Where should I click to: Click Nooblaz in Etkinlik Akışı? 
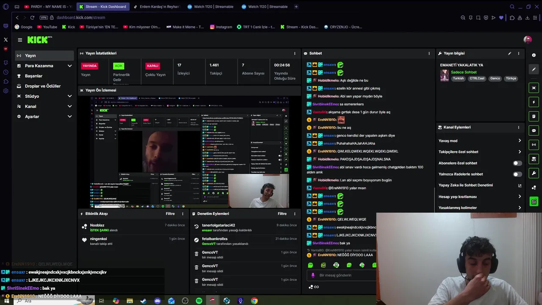point(97,225)
